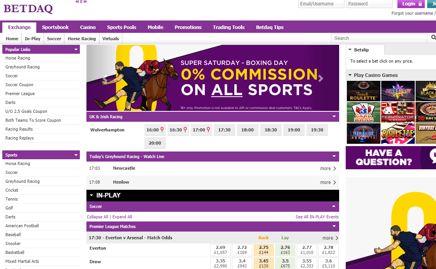Click See All IN-PLAY Events
Screen dimensions: 436x269
click(317, 217)
